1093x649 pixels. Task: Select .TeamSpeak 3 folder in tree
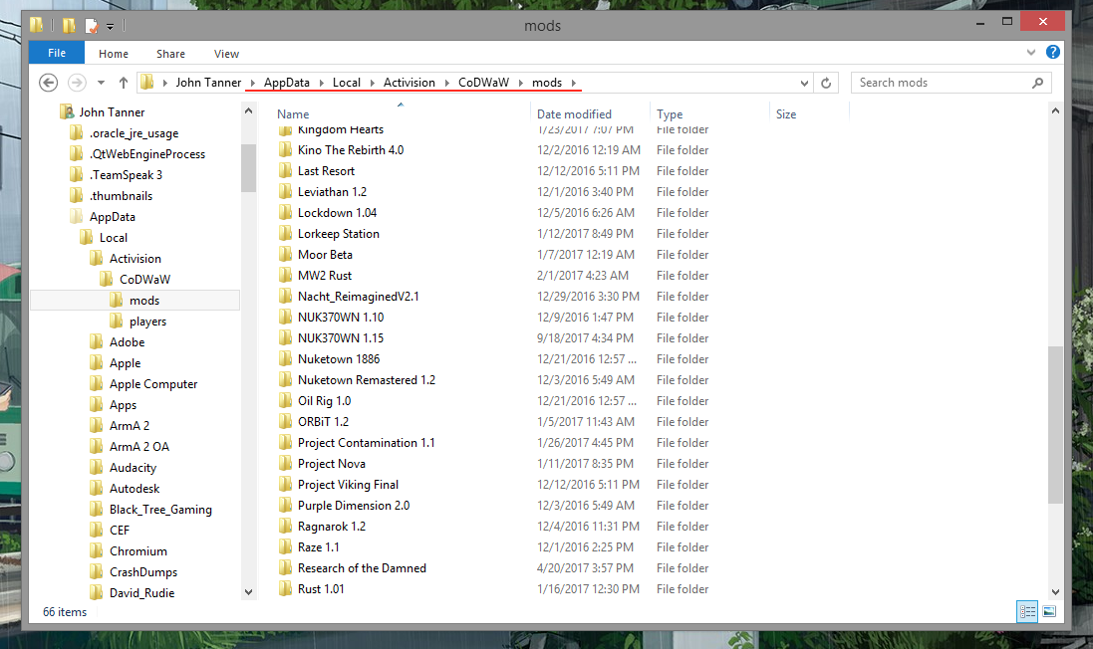[126, 175]
